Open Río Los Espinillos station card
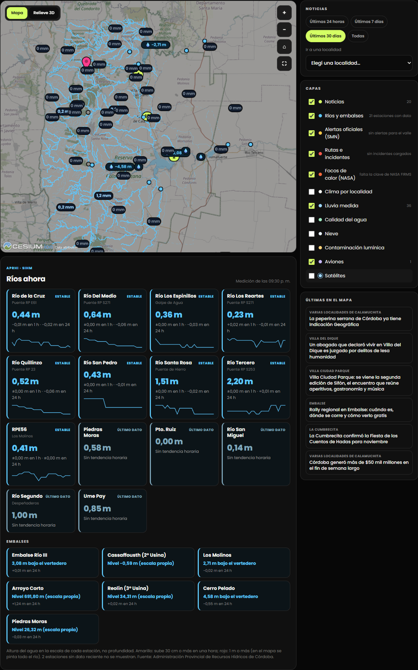This screenshot has height=670, width=418. click(x=184, y=321)
